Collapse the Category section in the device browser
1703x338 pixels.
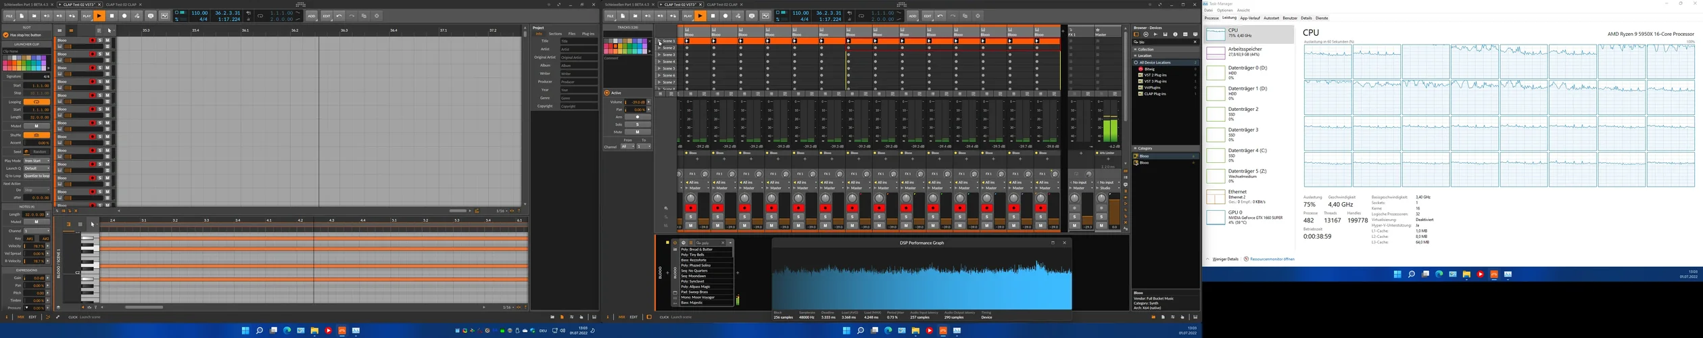[x=1166, y=148]
